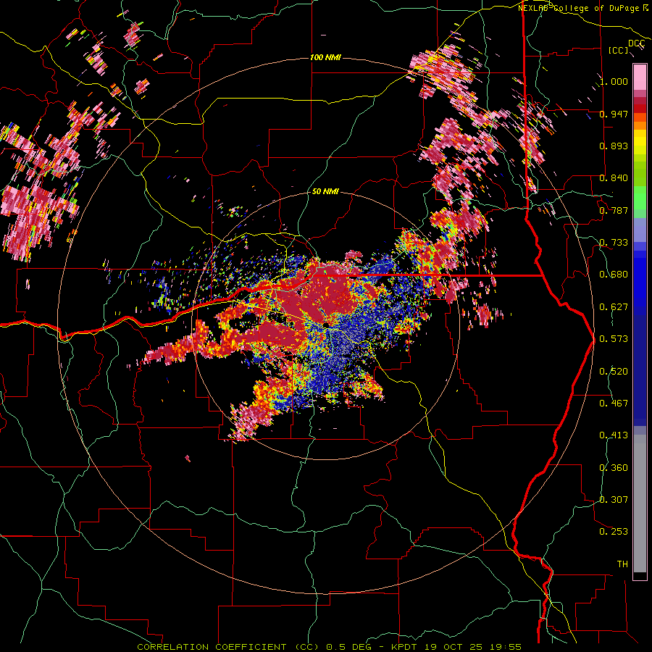Click the DCC label above the legend
This screenshot has width=652, height=652.
click(x=637, y=43)
